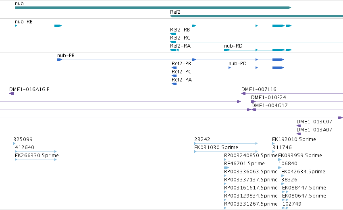This screenshot has height=210, width=343.
Task: Select the RE46701.5prime arrow glyph
Action: point(227,168)
